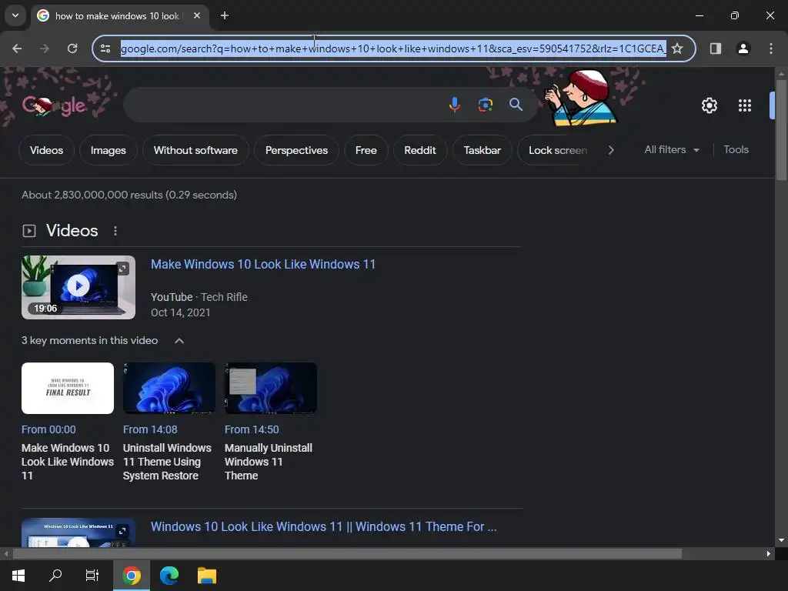Screen dimensions: 788x591
Task: Click the second video result thumbnail
Action: pos(78,533)
